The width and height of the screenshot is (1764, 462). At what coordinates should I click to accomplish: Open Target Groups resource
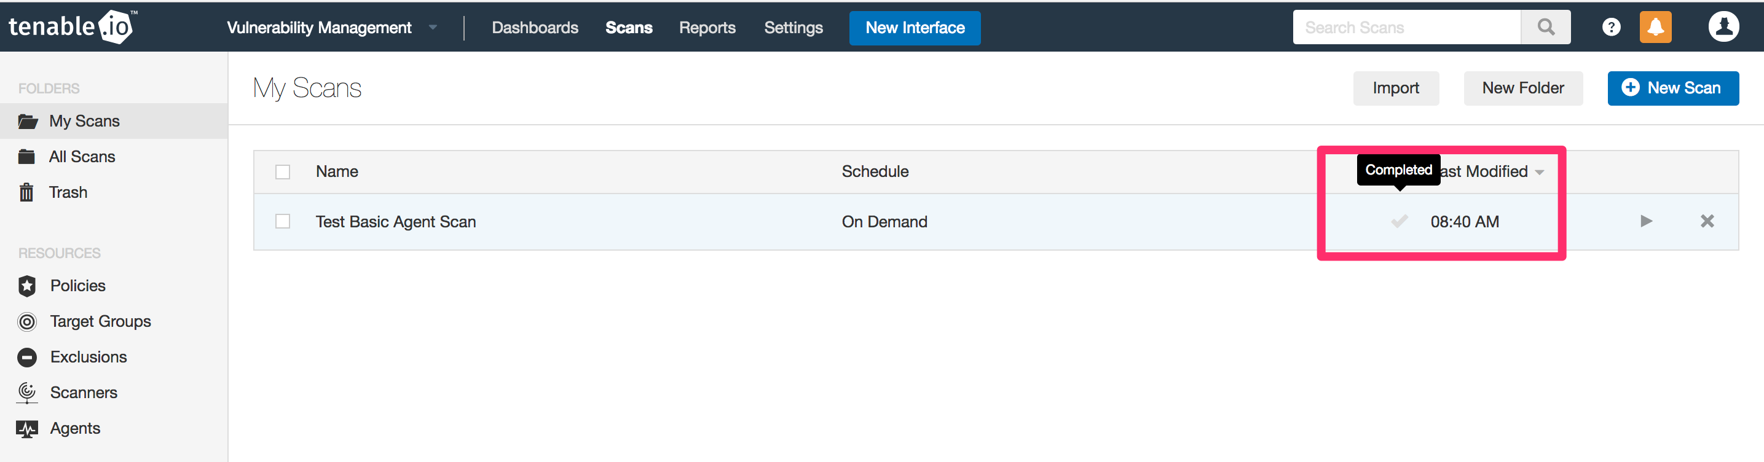coord(100,321)
